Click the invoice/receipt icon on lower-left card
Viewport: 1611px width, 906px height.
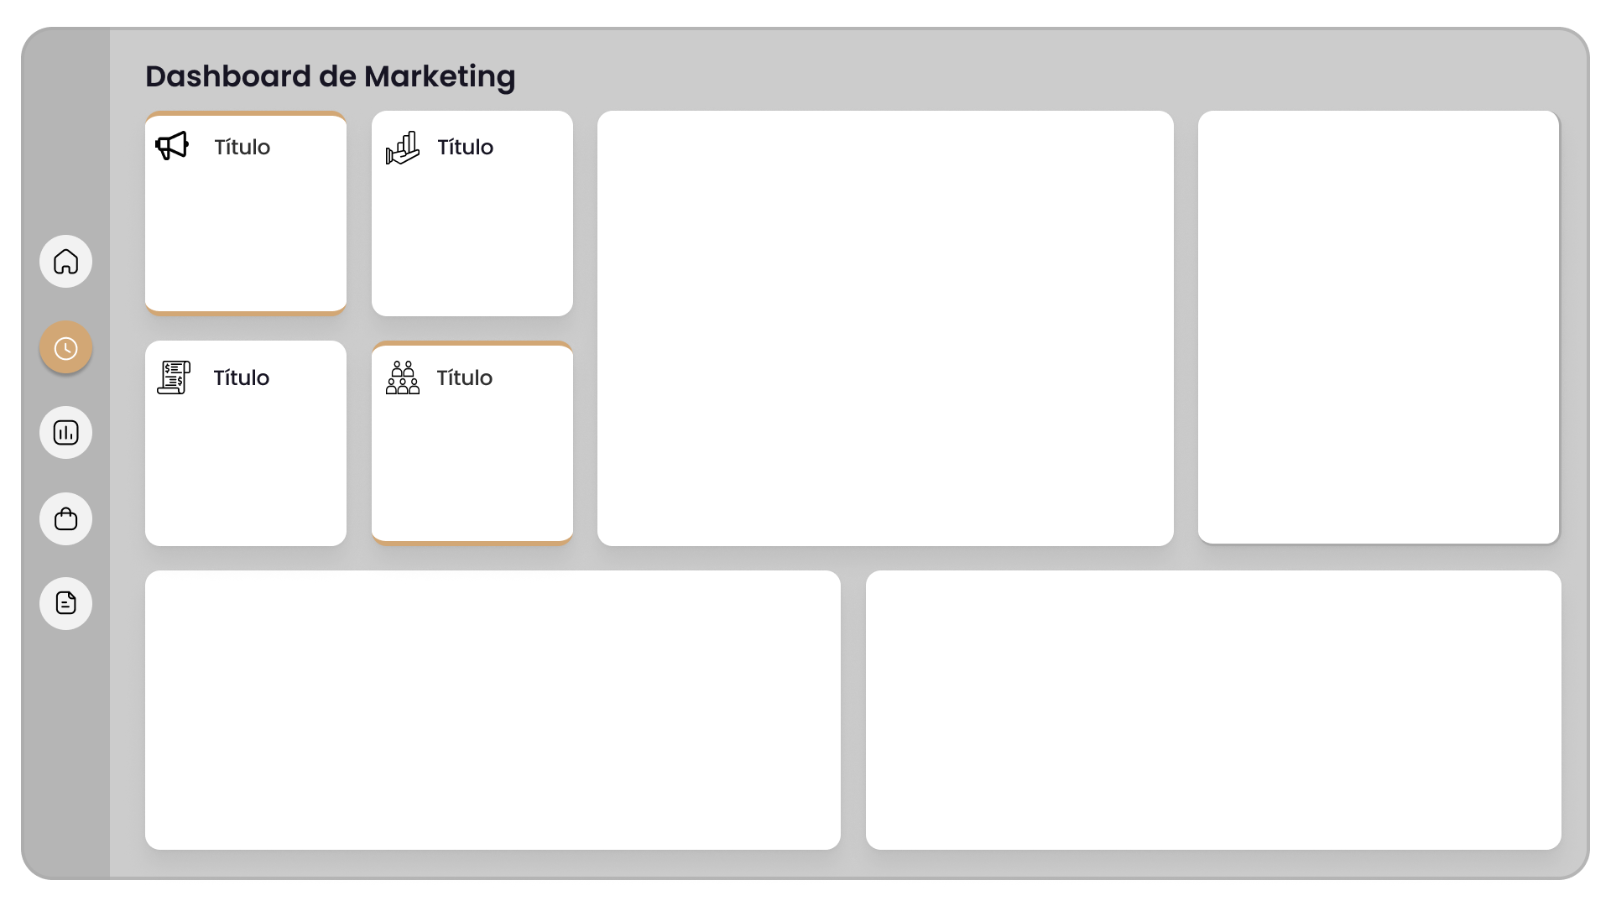[x=173, y=377]
